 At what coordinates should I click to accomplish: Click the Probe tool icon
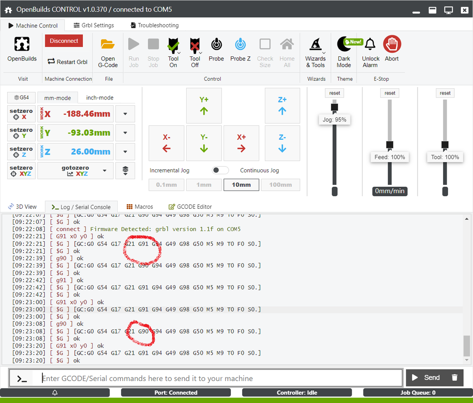click(x=216, y=44)
